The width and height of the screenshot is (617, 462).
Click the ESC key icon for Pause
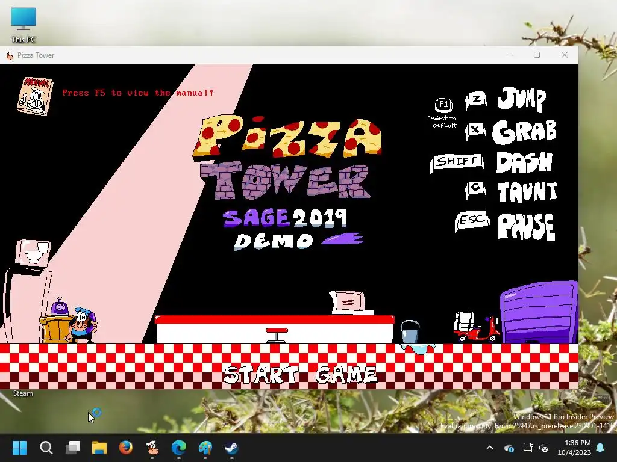[472, 220]
